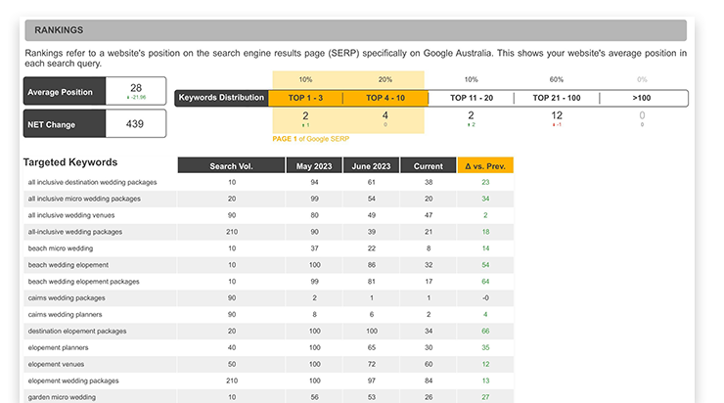Select the TOP 4 - 10 distribution segment
The width and height of the screenshot is (724, 403).
384,98
